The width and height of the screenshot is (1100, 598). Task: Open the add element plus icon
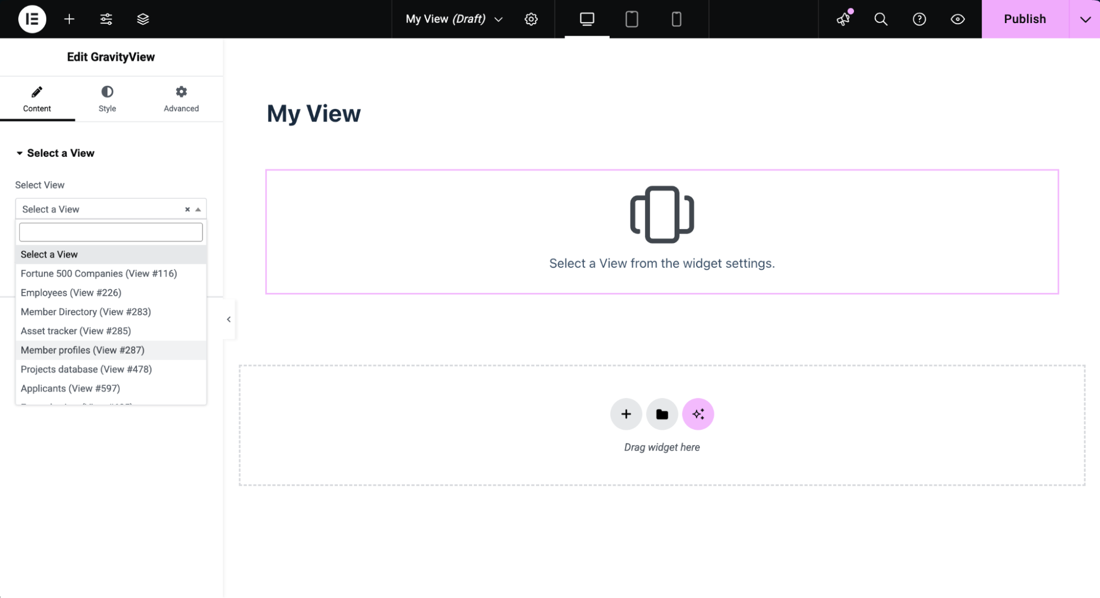(x=69, y=19)
